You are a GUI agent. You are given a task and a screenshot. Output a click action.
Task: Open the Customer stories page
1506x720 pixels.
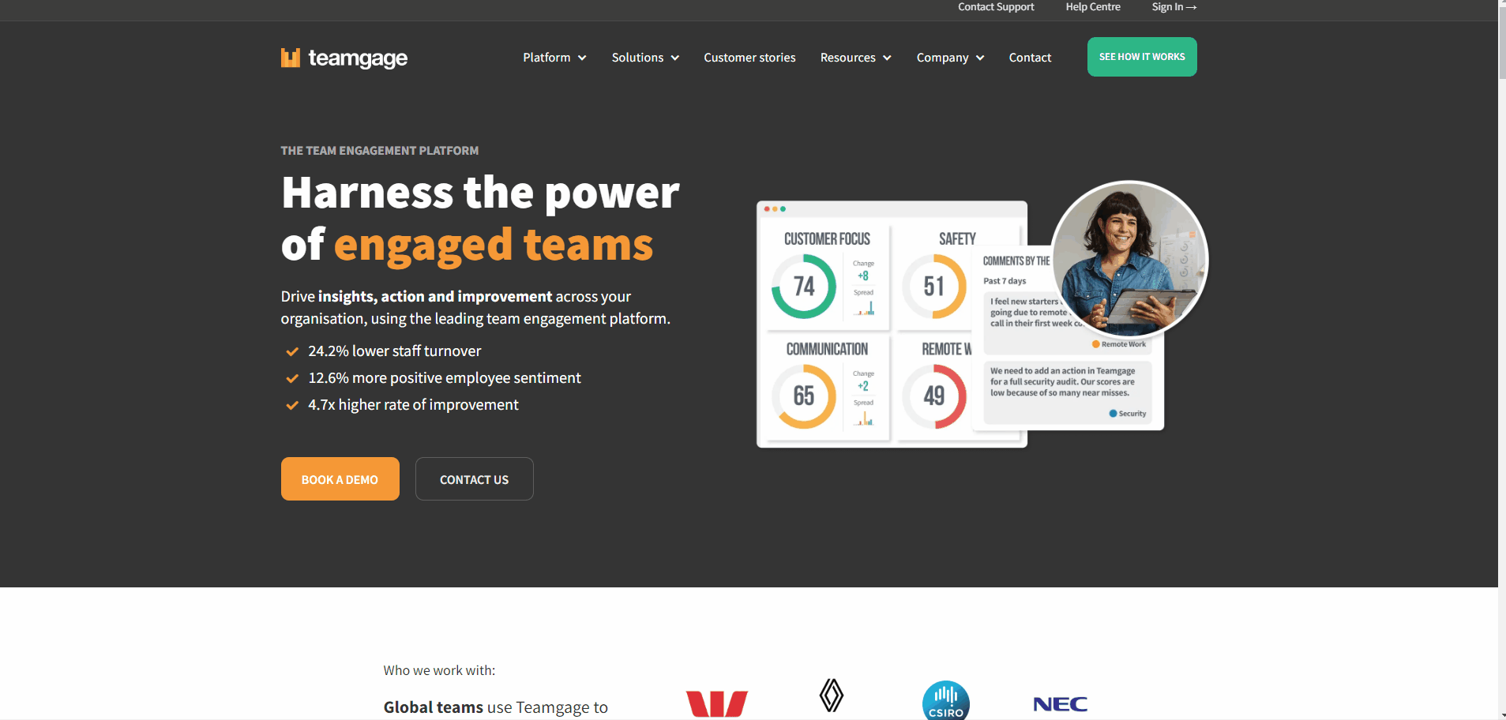[x=749, y=58]
